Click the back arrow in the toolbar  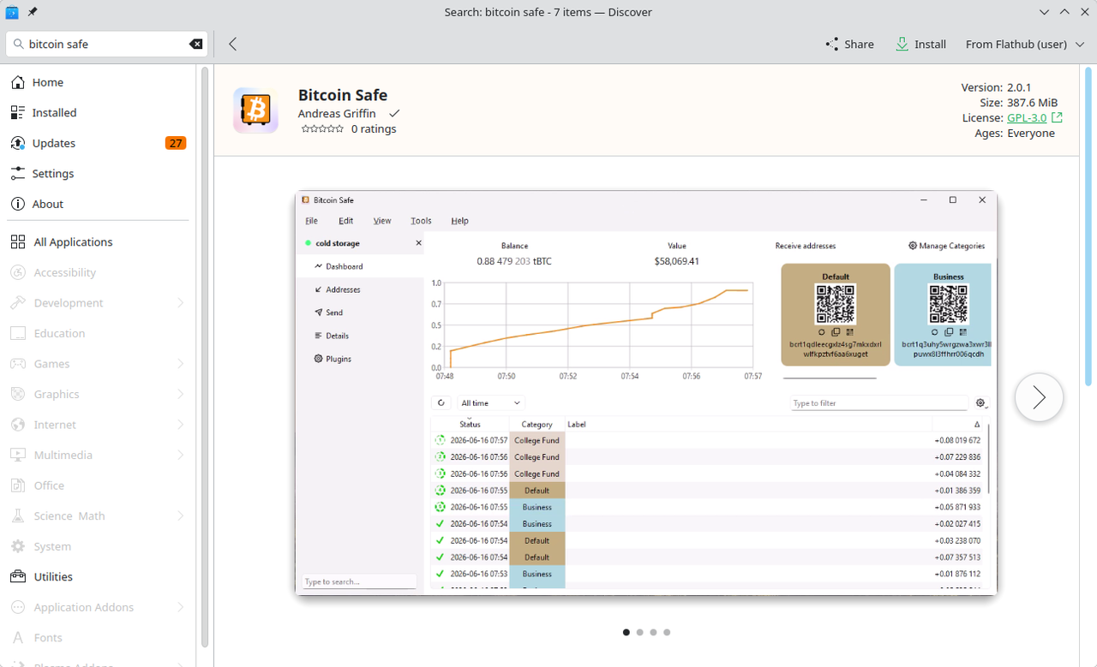coord(232,44)
